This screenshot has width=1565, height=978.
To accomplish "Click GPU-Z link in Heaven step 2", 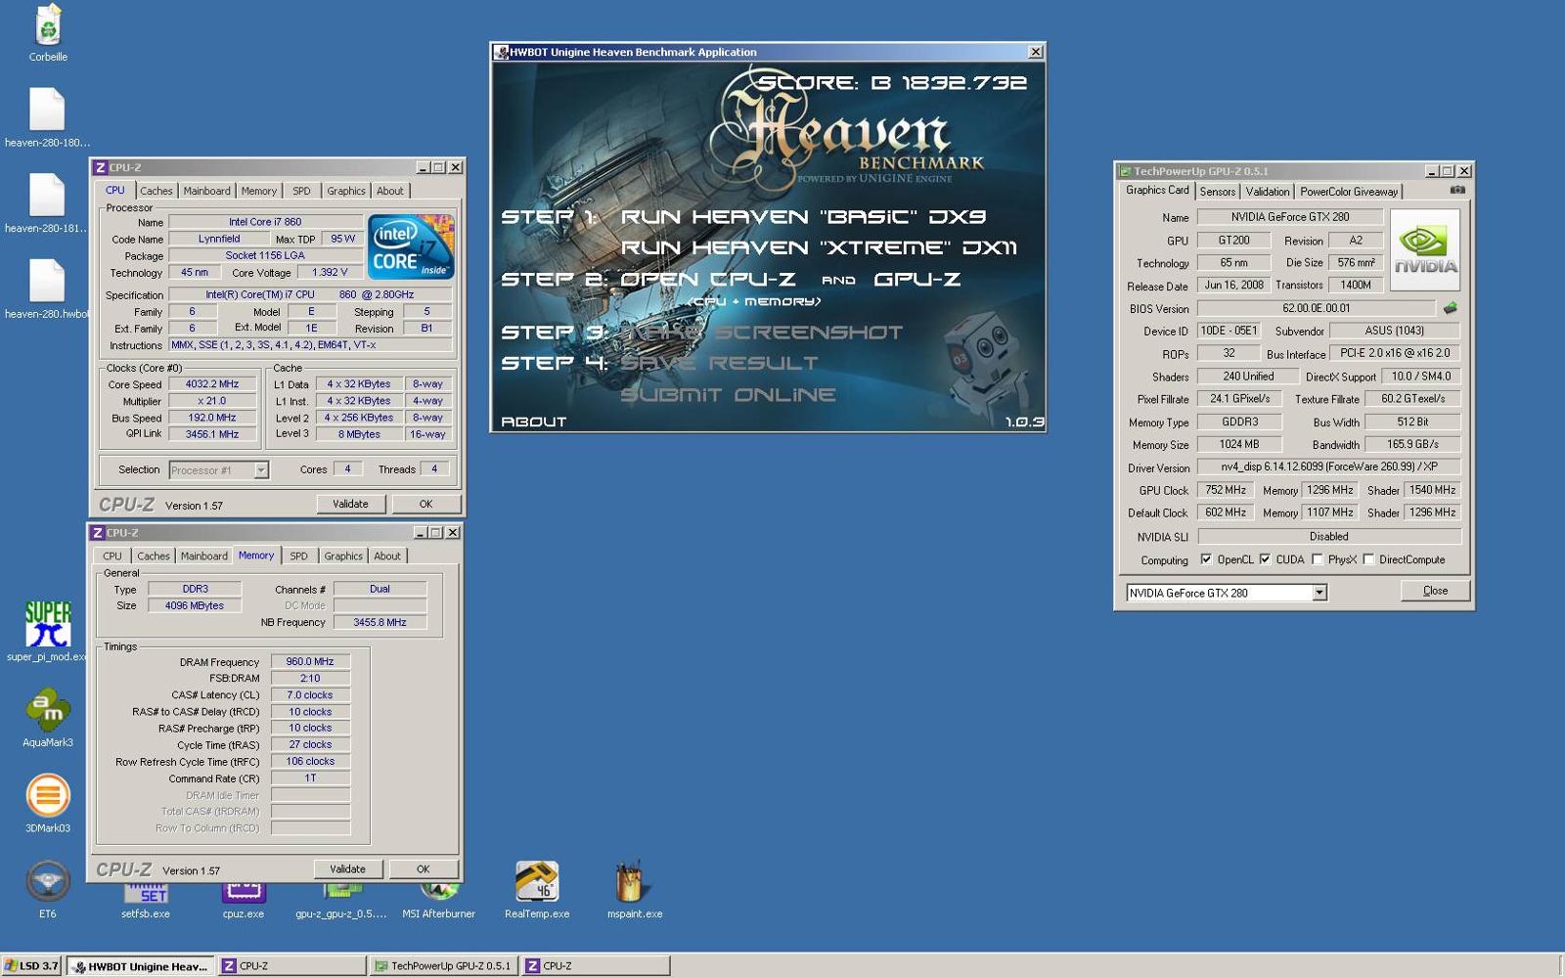I will [917, 280].
